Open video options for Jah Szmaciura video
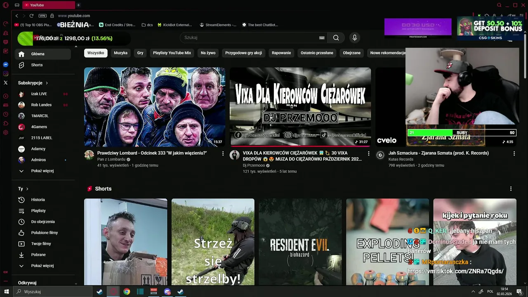 point(514,153)
